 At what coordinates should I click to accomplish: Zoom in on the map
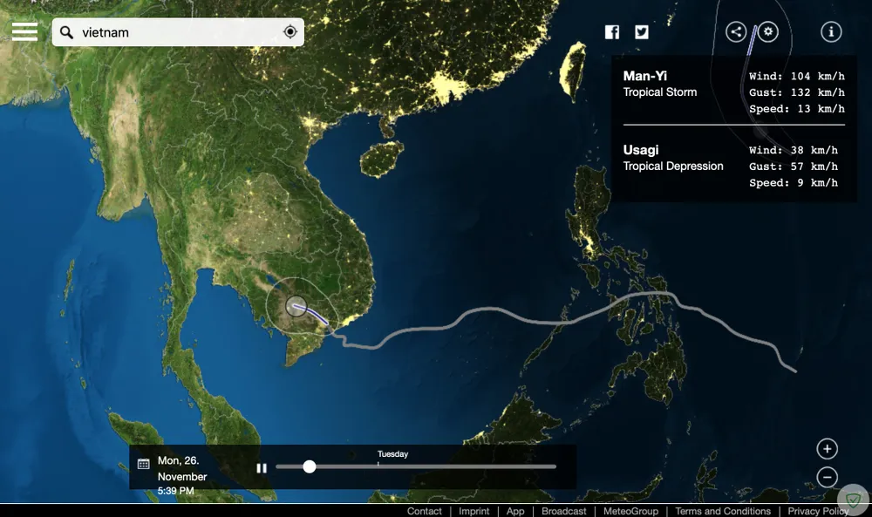click(x=827, y=449)
